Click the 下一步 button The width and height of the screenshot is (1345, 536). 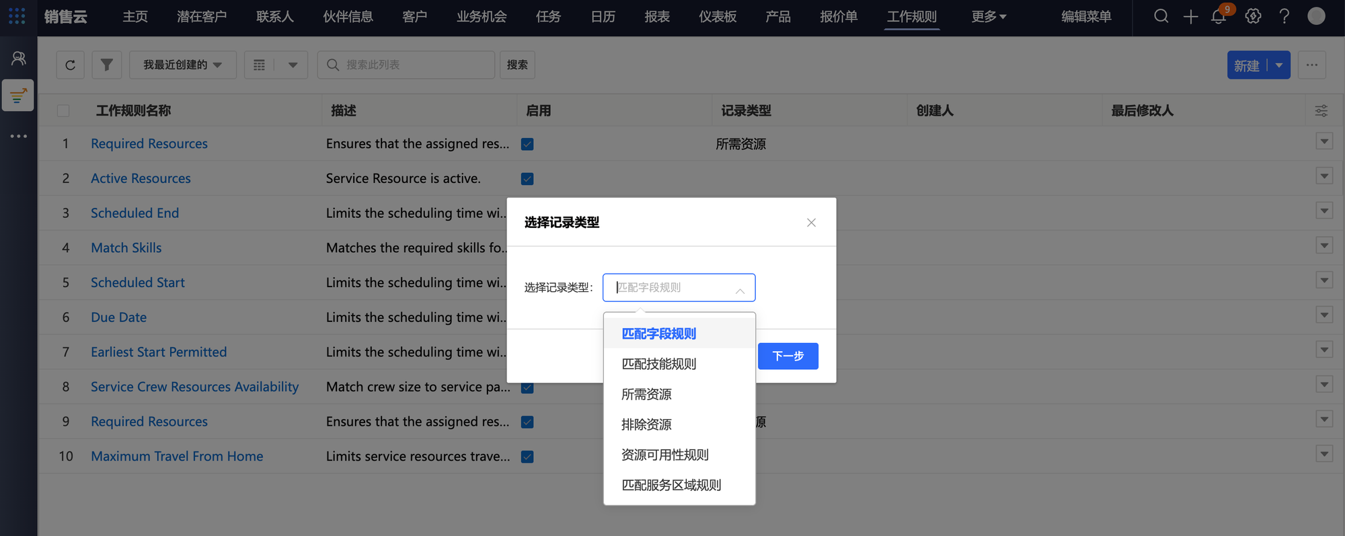click(787, 356)
